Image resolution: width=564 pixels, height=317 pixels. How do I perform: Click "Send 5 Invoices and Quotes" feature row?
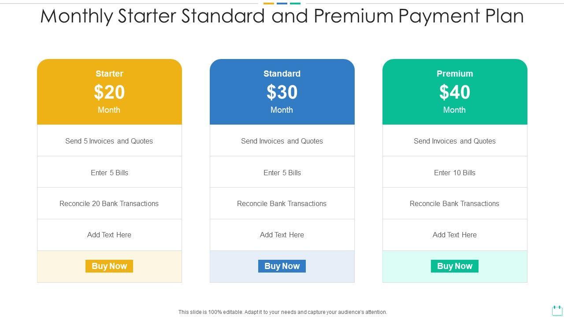(x=109, y=141)
